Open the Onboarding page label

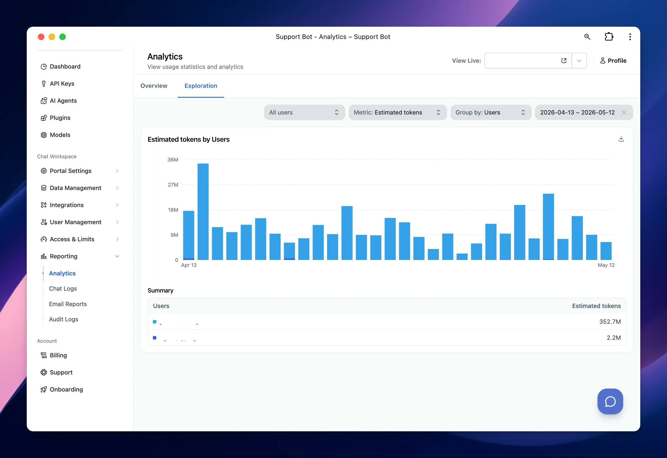point(66,389)
